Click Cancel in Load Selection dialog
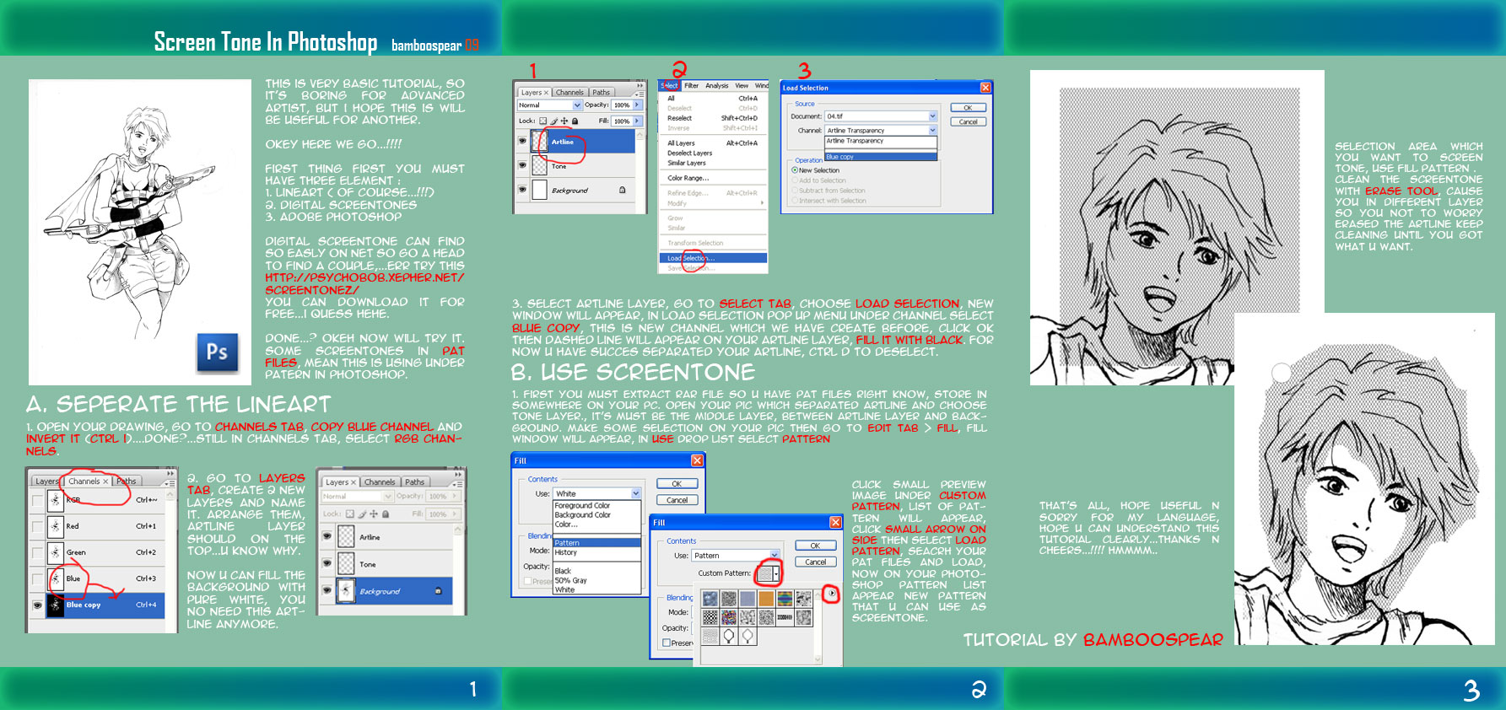 point(968,121)
